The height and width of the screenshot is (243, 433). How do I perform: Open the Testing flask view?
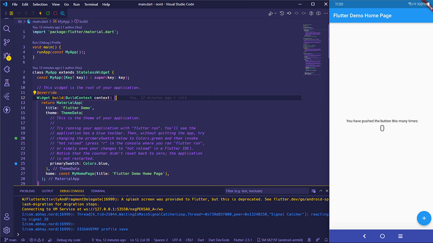7,83
